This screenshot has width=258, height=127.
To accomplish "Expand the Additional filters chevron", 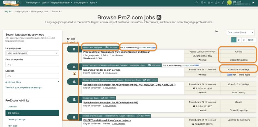I will click(58, 82).
